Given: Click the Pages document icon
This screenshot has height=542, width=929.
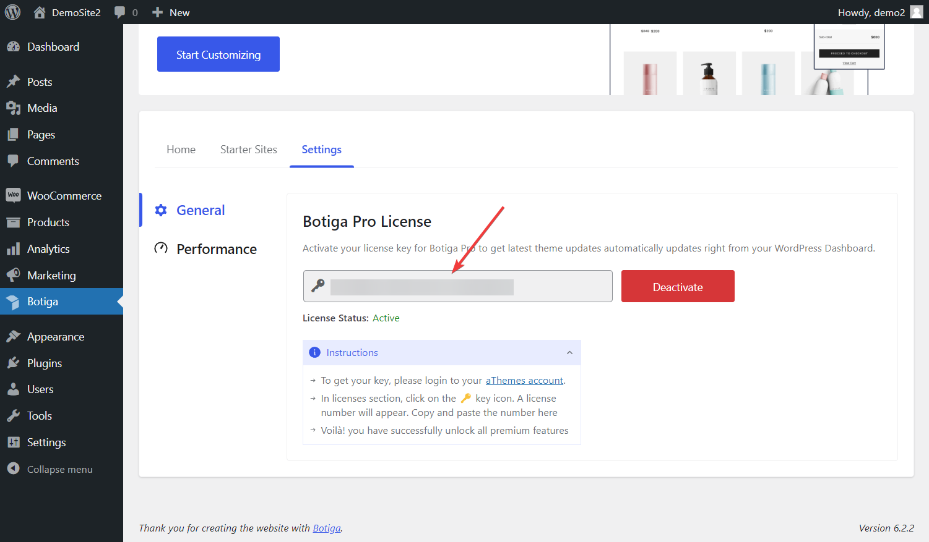Looking at the screenshot, I should [x=13, y=135].
